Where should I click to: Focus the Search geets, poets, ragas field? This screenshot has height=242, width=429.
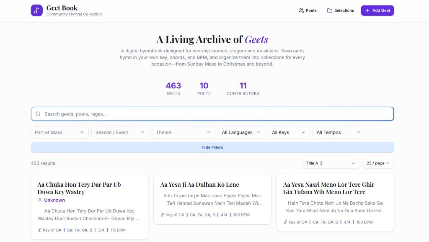[x=212, y=114]
